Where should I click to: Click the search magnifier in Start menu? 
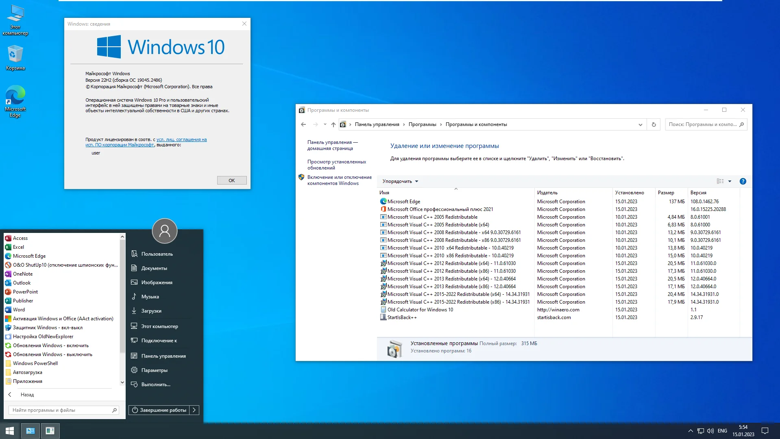(x=115, y=410)
